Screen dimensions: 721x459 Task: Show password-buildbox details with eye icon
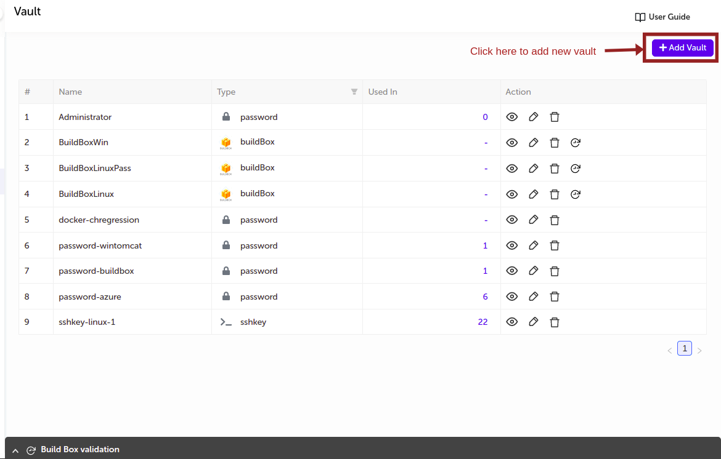(x=511, y=271)
